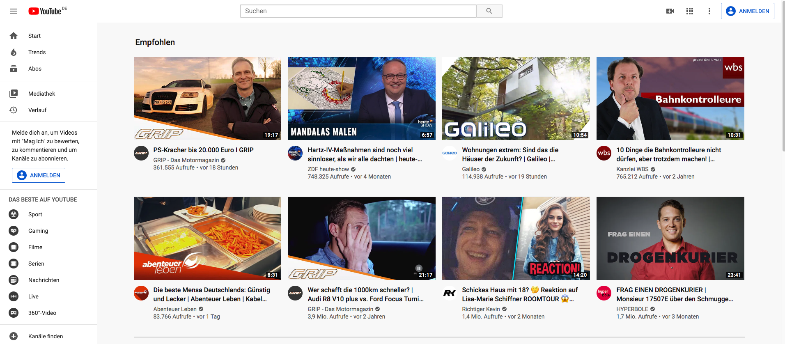The height and width of the screenshot is (344, 785).
Task: Click the Trends flame icon
Action: [x=14, y=52]
